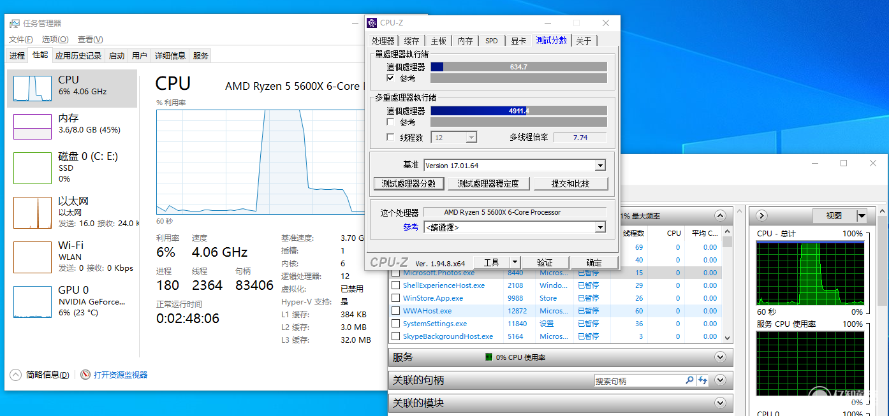Open 选项(O) menu in Task Manager

(55, 39)
